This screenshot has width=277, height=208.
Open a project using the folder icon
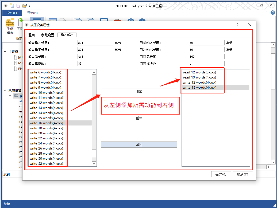coord(25,5)
